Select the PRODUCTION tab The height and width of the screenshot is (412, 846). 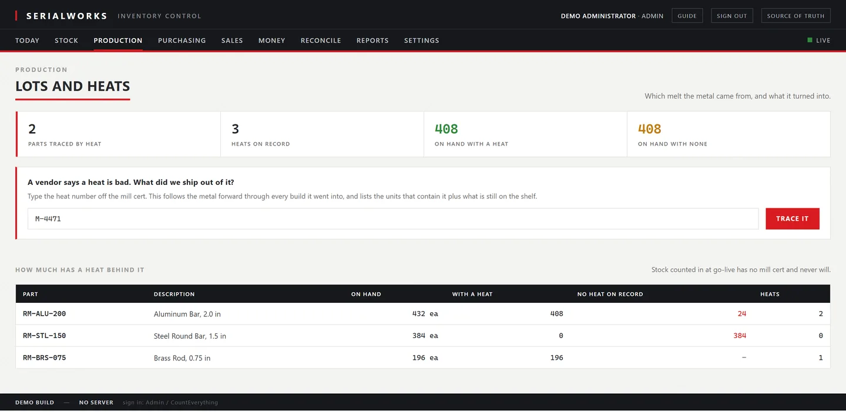tap(118, 40)
